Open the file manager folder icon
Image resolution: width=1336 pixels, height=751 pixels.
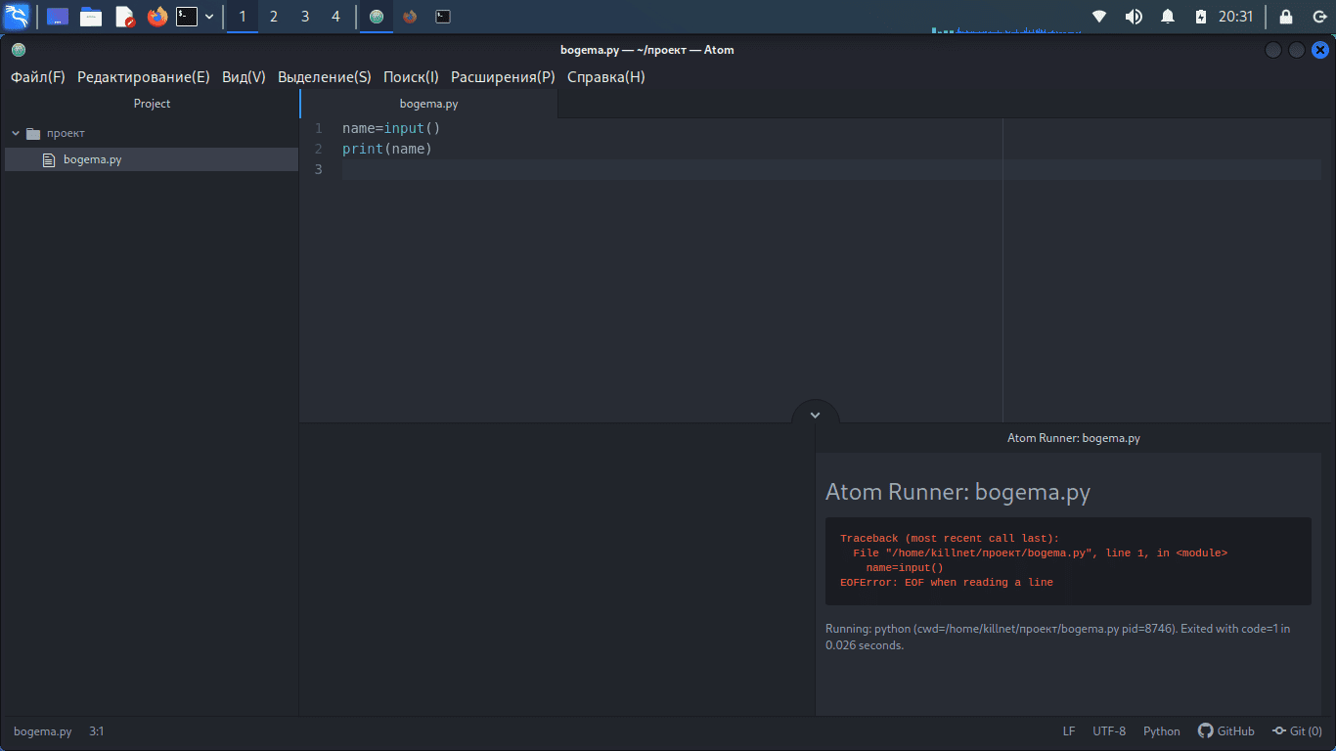point(91,17)
